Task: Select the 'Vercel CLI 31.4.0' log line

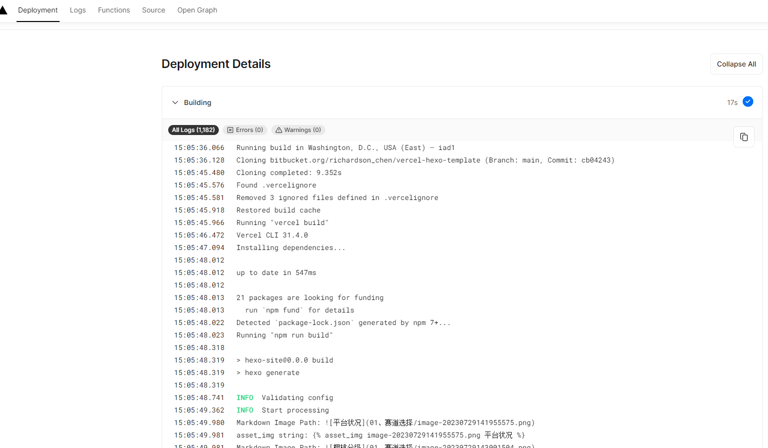Action: (x=272, y=235)
